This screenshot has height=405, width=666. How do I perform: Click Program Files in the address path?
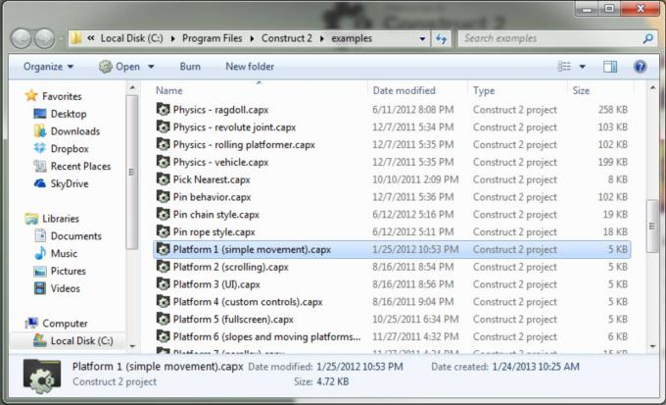(x=212, y=38)
